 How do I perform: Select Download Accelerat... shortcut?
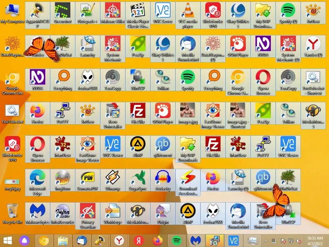click(x=188, y=183)
